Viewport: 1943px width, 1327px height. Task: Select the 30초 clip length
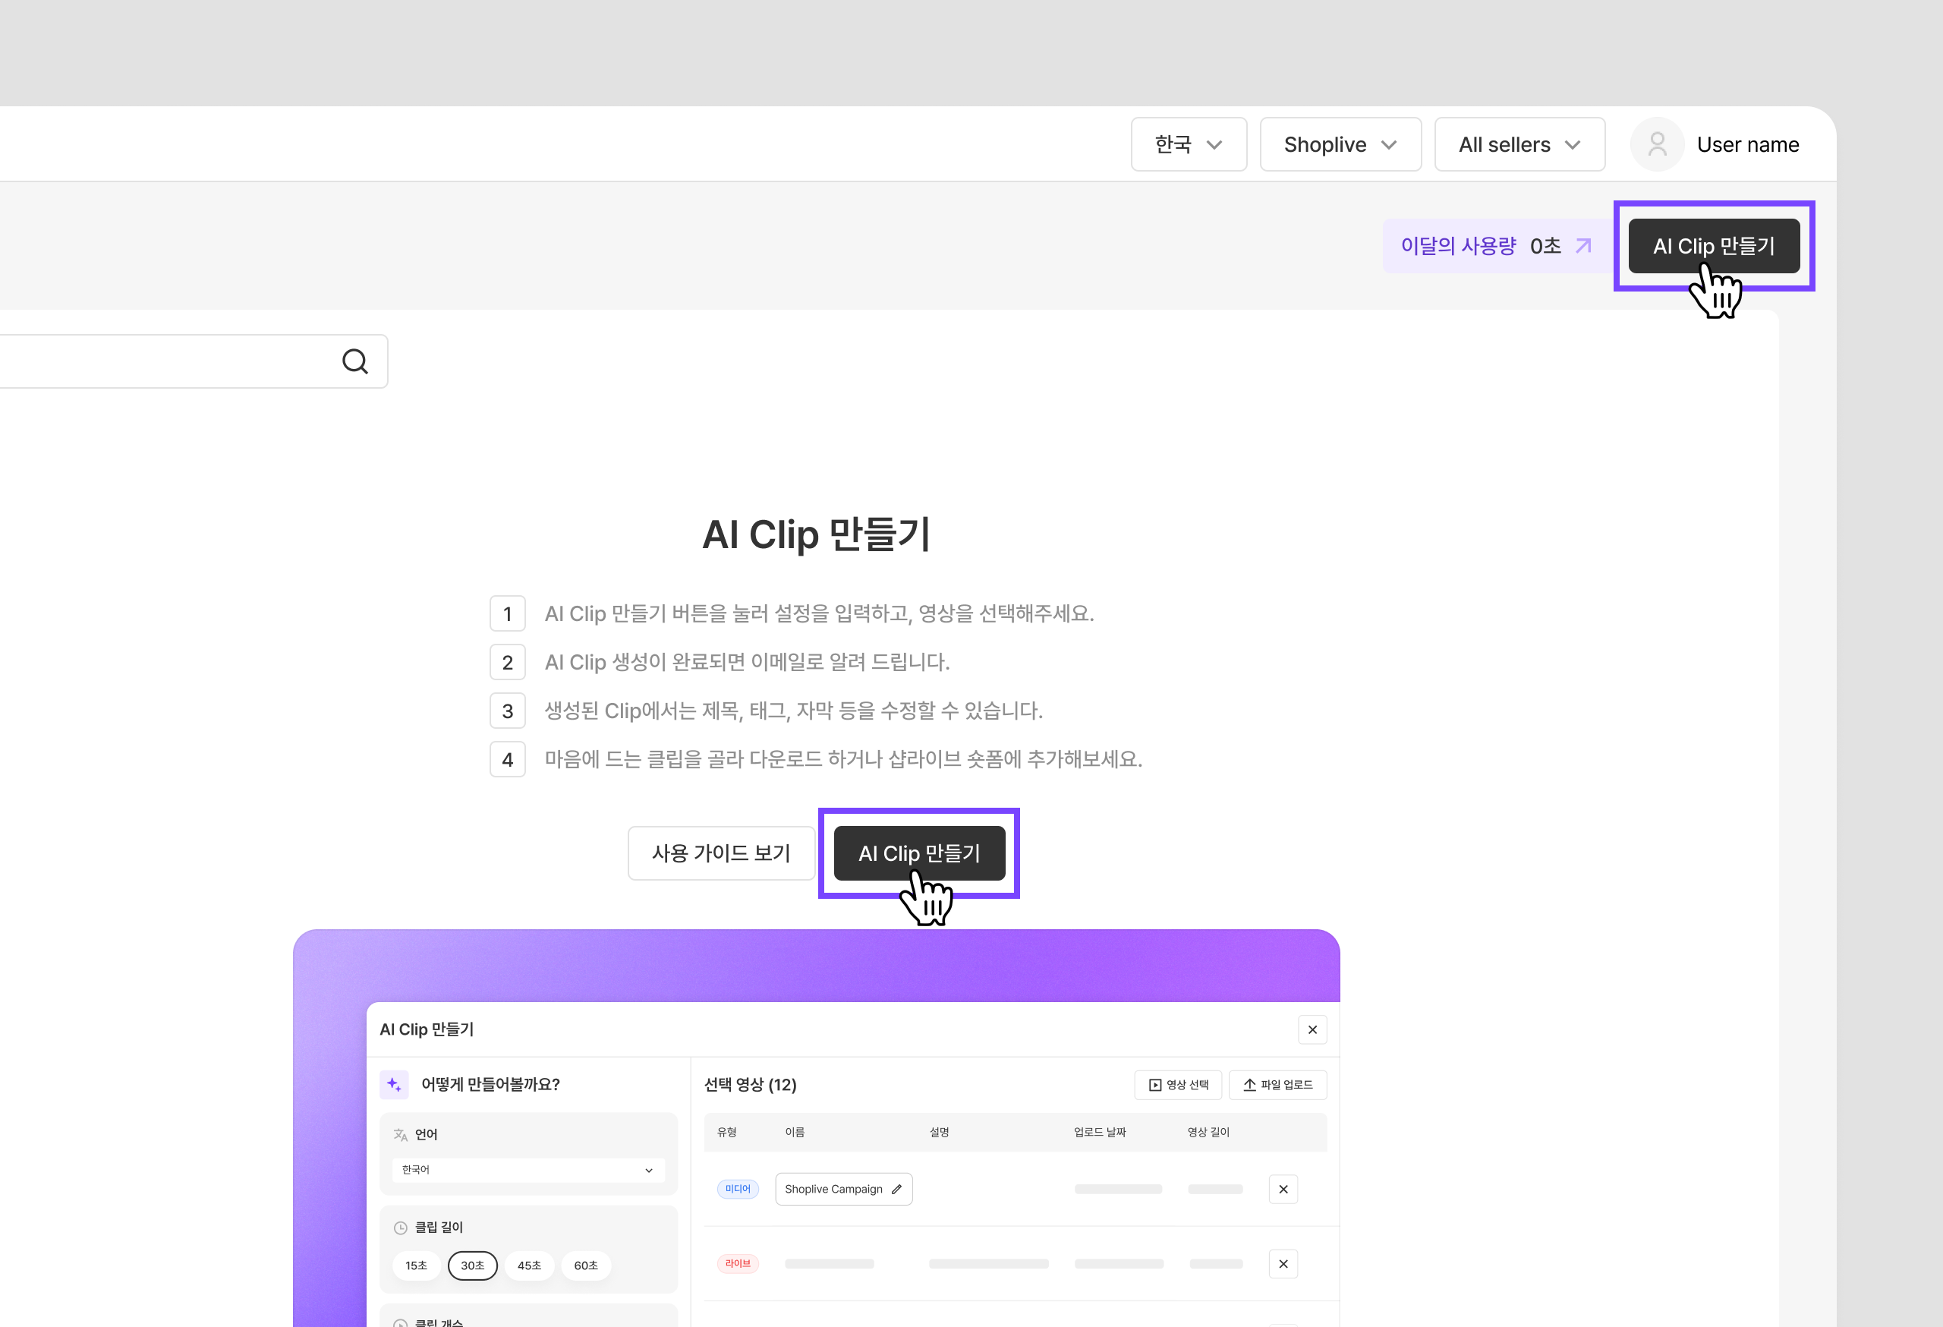coord(472,1265)
